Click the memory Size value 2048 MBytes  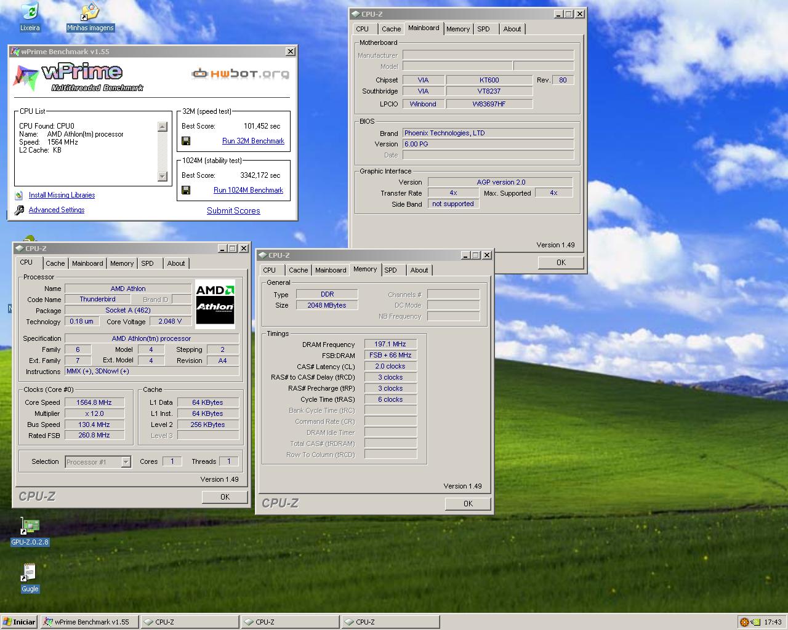pyautogui.click(x=327, y=305)
